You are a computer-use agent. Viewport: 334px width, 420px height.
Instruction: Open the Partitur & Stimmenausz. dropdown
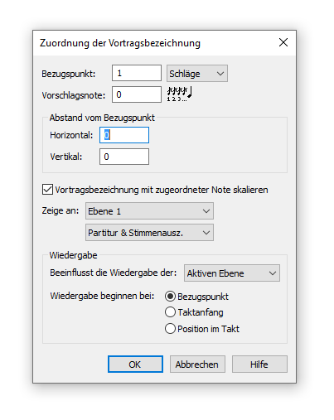click(149, 233)
